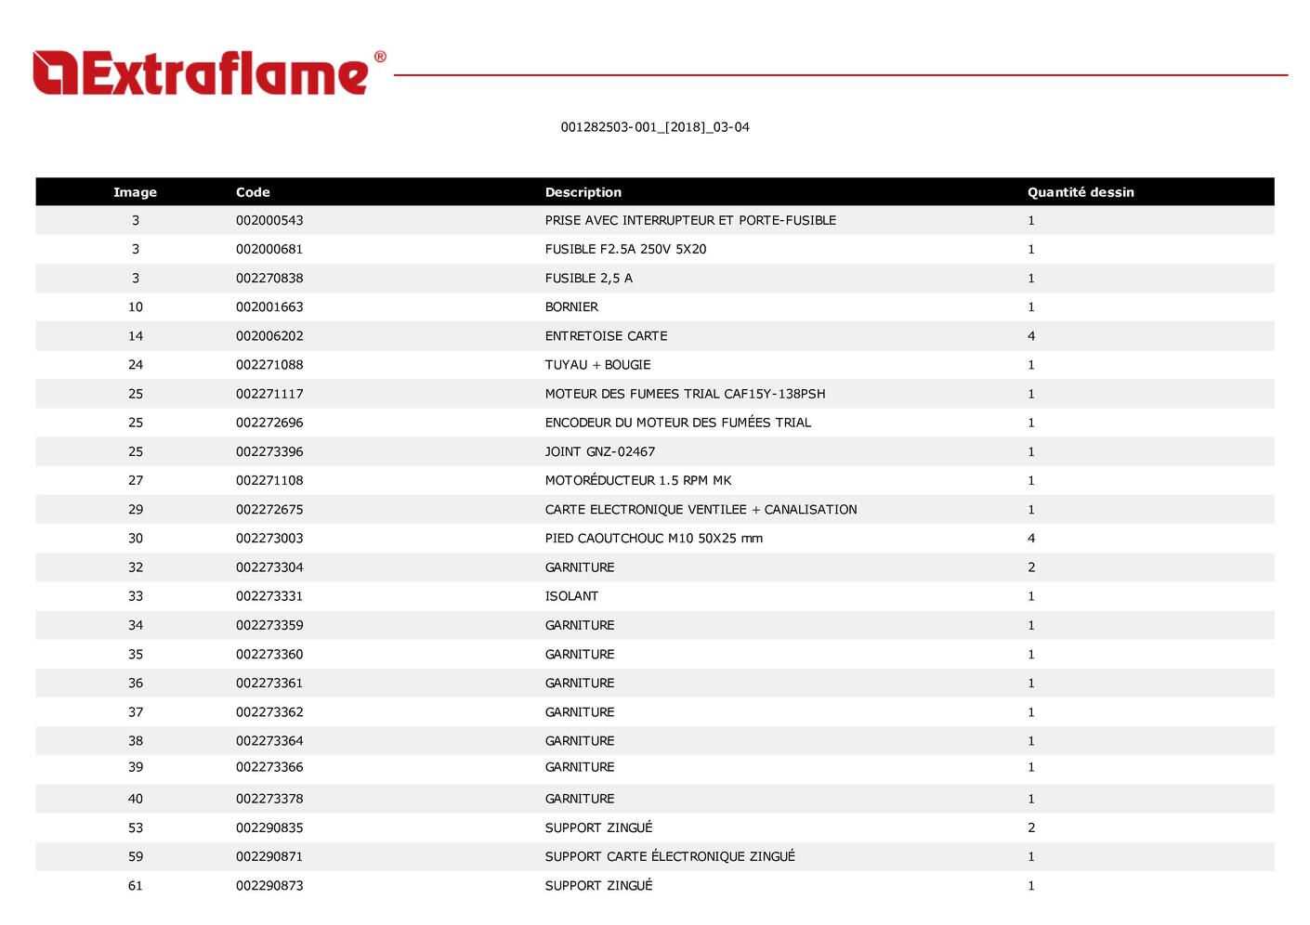This screenshot has height=925, width=1310.
Task: Click the Quantité dessin column header
Action: (x=1080, y=192)
